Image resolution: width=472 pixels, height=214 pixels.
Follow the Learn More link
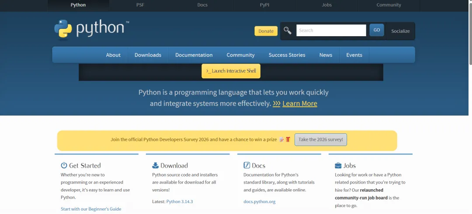click(299, 104)
